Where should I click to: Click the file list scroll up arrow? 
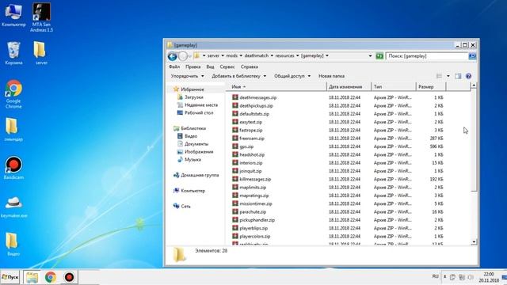(474, 85)
